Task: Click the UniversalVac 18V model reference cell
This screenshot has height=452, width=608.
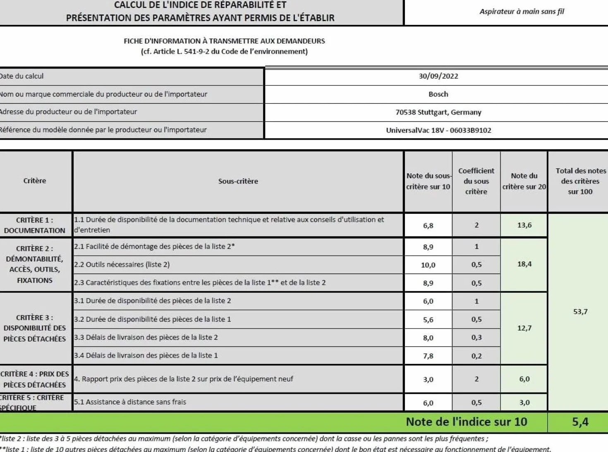Action: pos(436,130)
